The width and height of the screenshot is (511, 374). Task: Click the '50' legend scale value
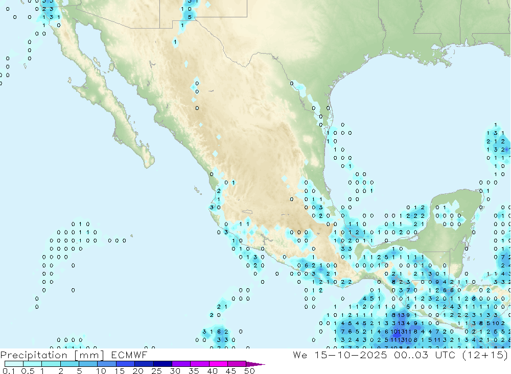click(x=249, y=371)
